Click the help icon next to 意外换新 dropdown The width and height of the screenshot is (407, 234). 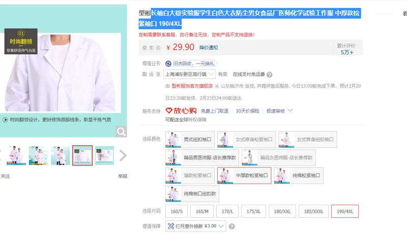(x=232, y=226)
